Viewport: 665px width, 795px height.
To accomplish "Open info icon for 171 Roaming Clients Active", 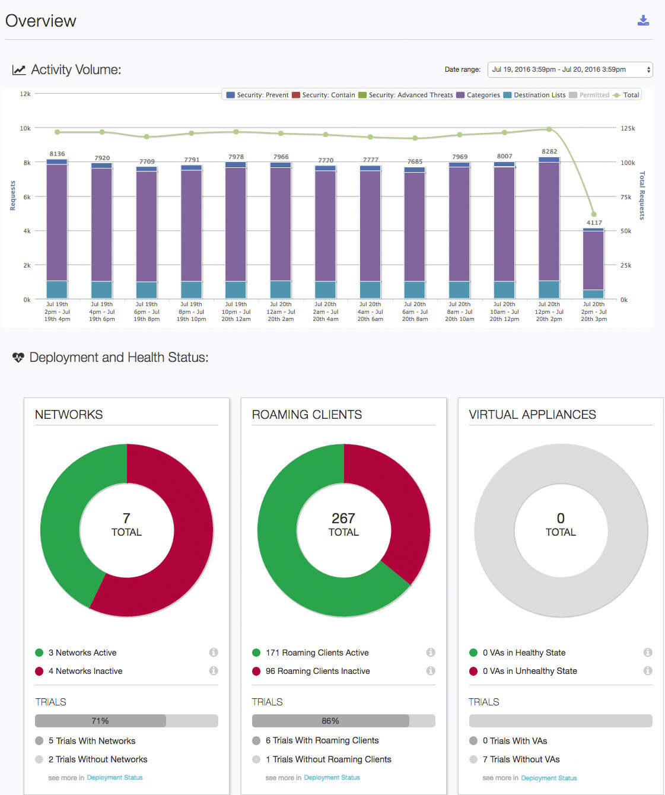I will 431,652.
